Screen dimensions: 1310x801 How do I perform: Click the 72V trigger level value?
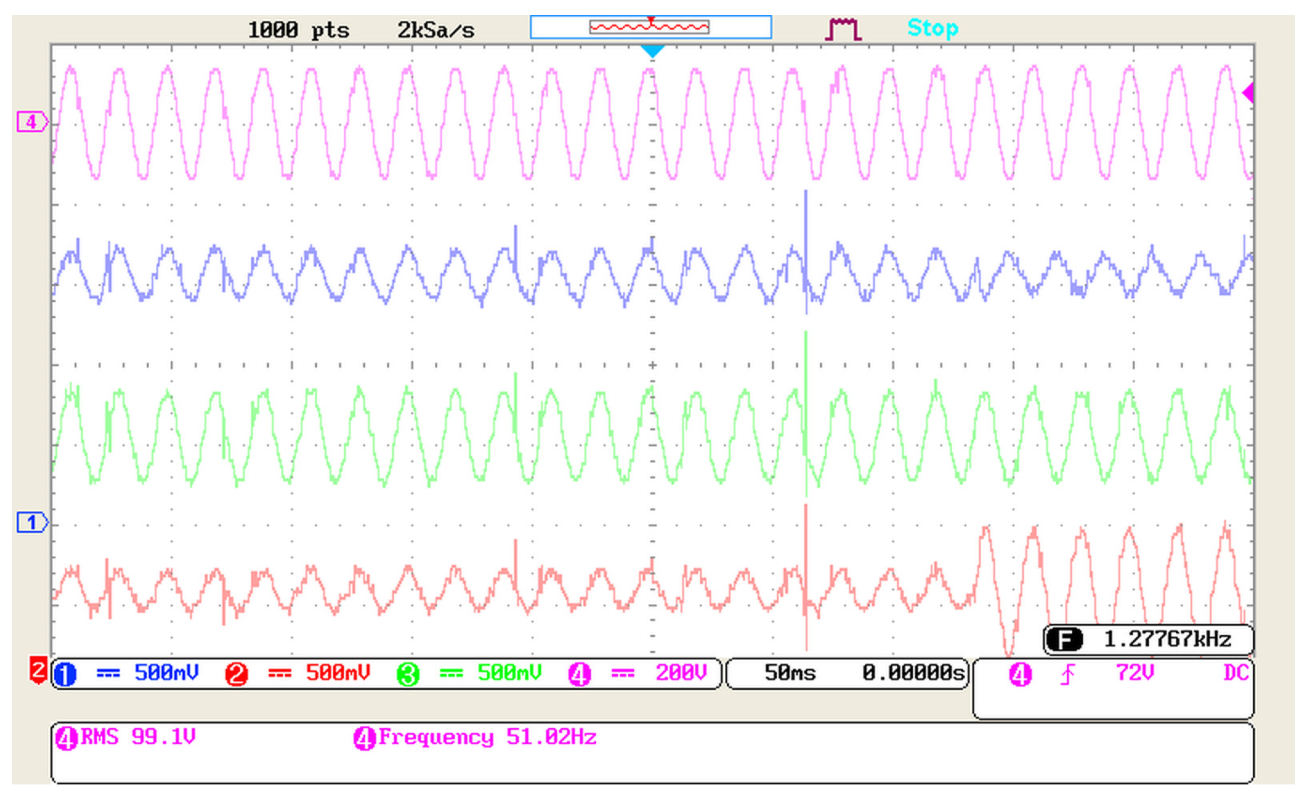(1135, 673)
